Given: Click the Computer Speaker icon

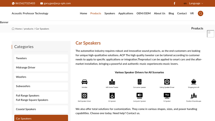Looking at the screenshot, I should coord(139,96).
